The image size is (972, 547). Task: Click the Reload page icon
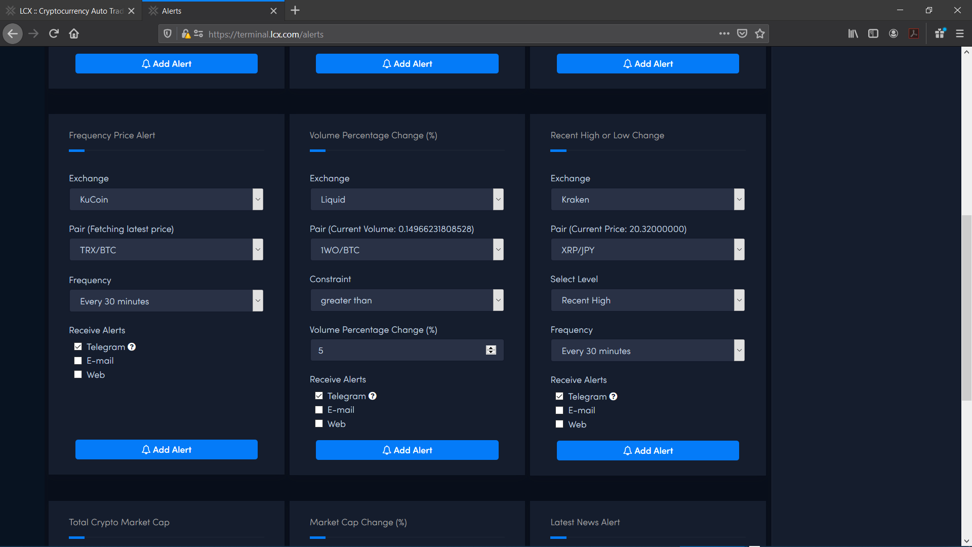pyautogui.click(x=53, y=33)
